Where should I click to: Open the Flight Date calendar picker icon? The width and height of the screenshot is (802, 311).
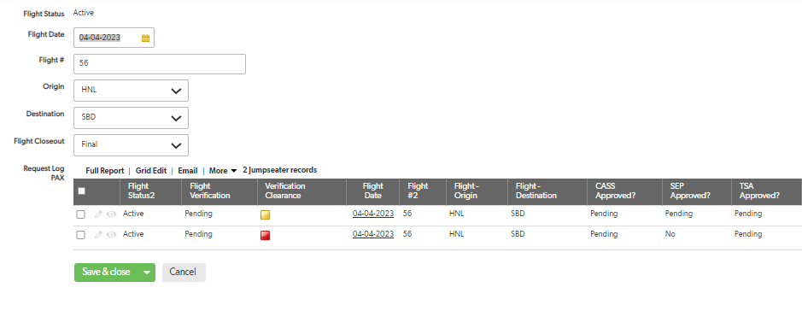click(145, 38)
